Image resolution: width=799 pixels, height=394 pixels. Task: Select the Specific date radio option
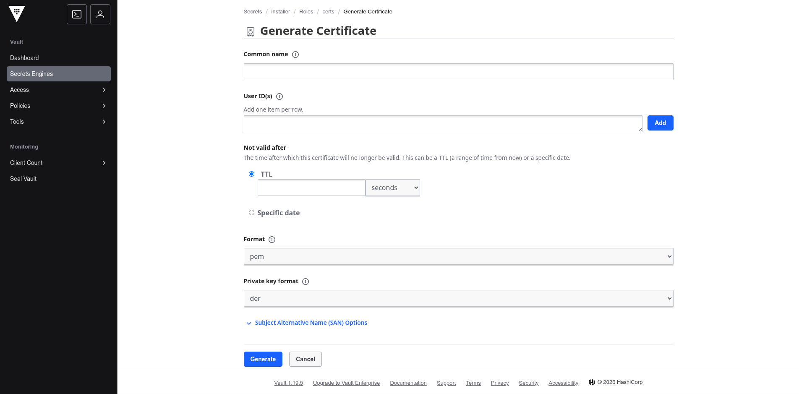[x=252, y=213]
